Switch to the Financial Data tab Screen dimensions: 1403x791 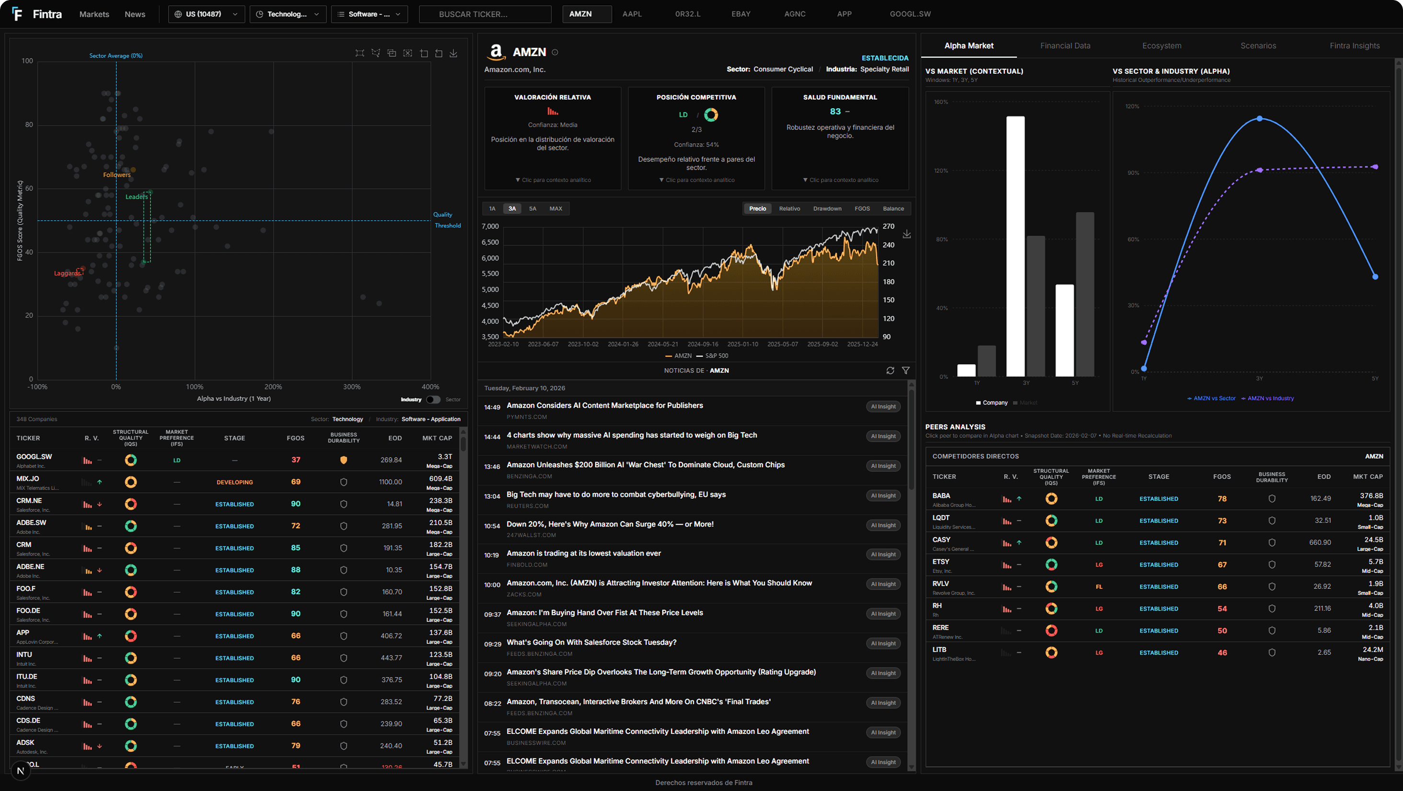coord(1065,46)
